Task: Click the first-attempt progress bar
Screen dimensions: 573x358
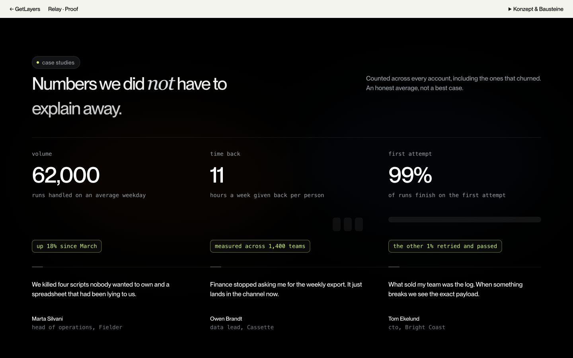Action: coord(465,220)
